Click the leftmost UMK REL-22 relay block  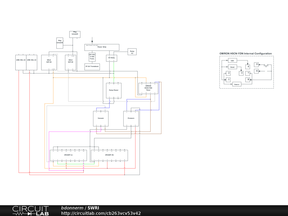21,62
